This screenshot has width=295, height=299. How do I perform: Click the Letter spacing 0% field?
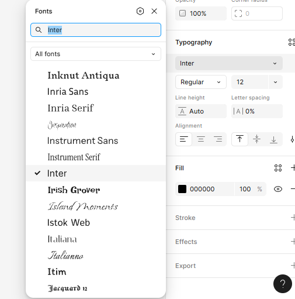(x=257, y=111)
